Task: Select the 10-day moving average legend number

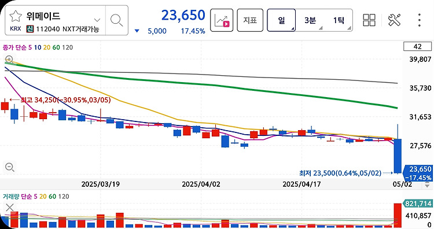Action: pos(38,47)
